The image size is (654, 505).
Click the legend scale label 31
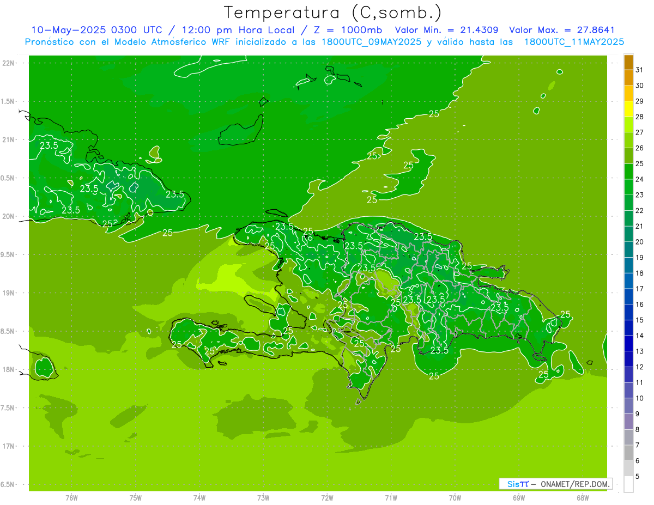[640, 70]
